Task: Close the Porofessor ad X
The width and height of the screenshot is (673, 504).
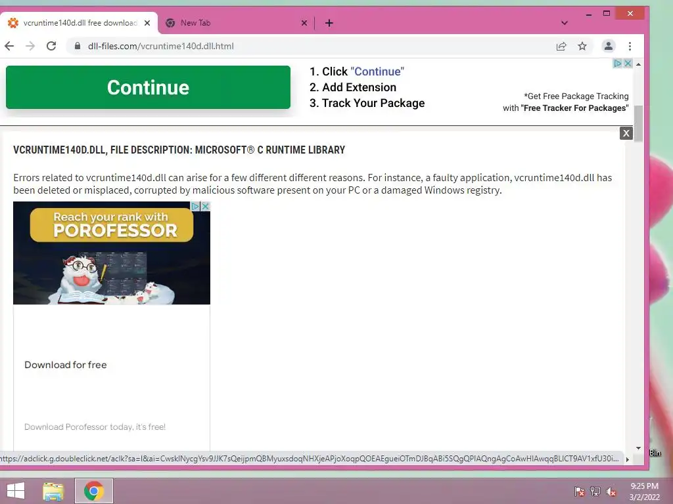Action: 206,206
